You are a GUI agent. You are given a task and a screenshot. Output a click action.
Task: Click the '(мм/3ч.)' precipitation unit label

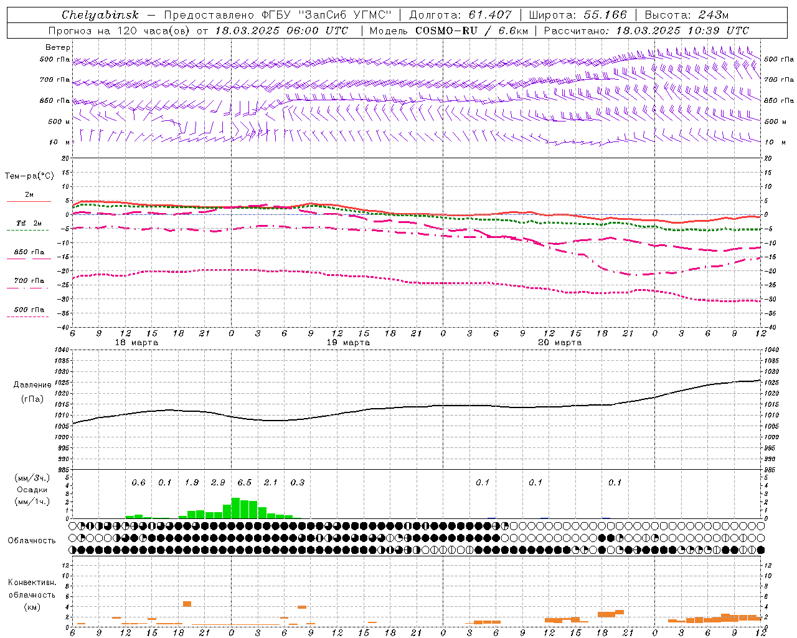tap(32, 478)
